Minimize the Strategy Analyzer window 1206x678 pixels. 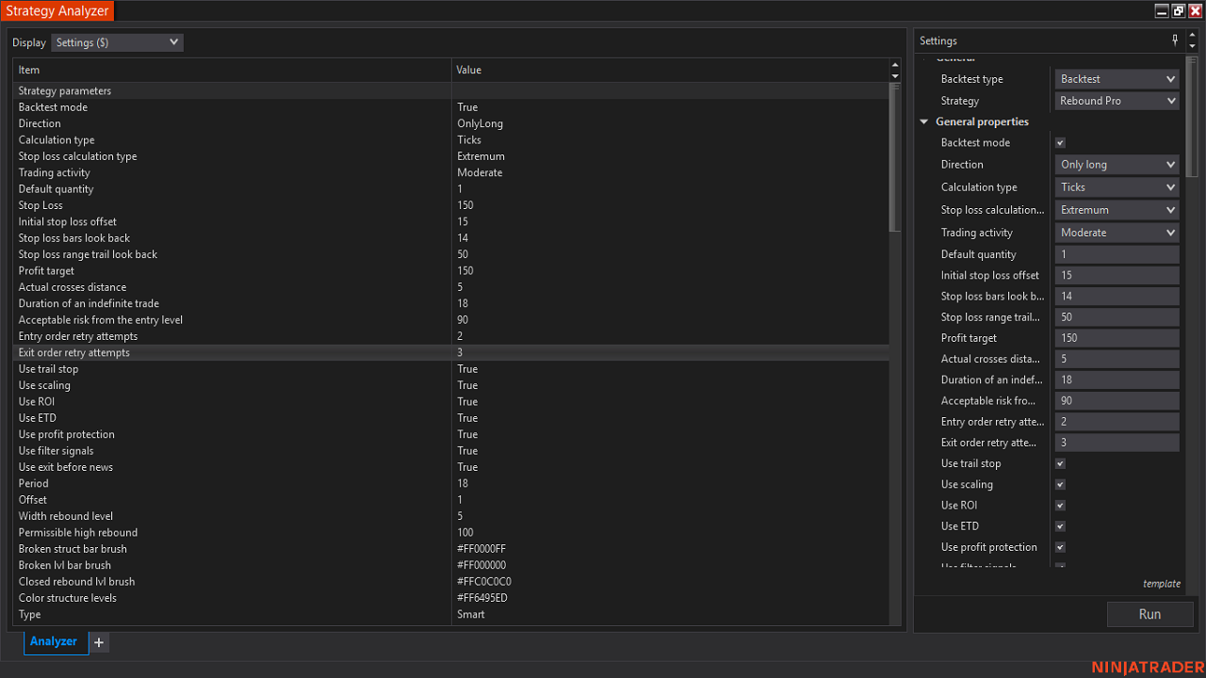pos(1162,11)
